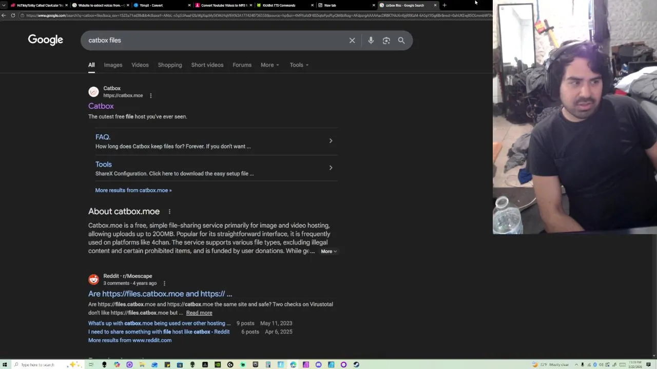Click the Catbox site favicon

93,92
